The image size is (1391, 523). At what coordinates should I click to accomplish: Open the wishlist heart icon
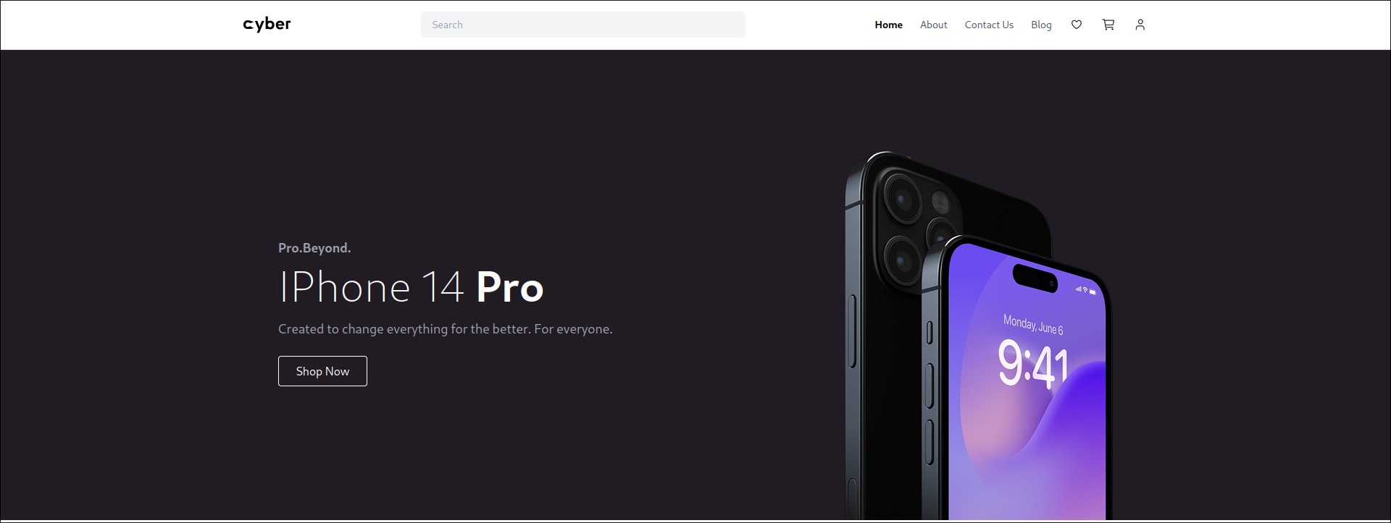(1077, 25)
